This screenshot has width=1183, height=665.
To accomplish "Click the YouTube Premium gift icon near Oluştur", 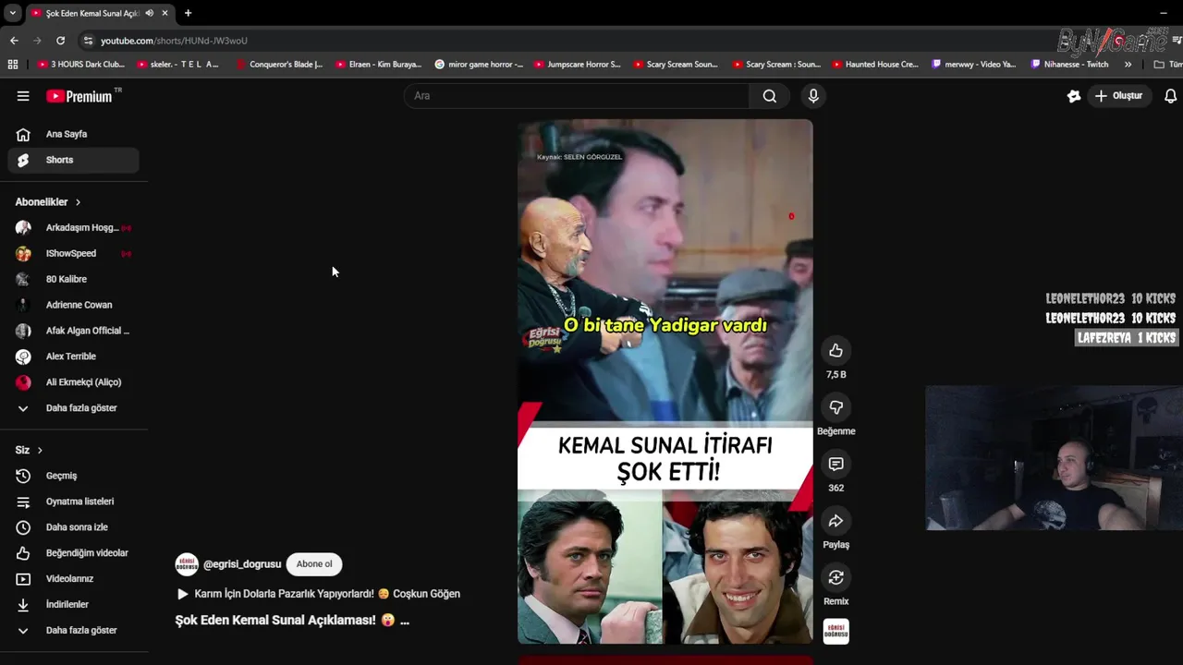I will click(1074, 96).
